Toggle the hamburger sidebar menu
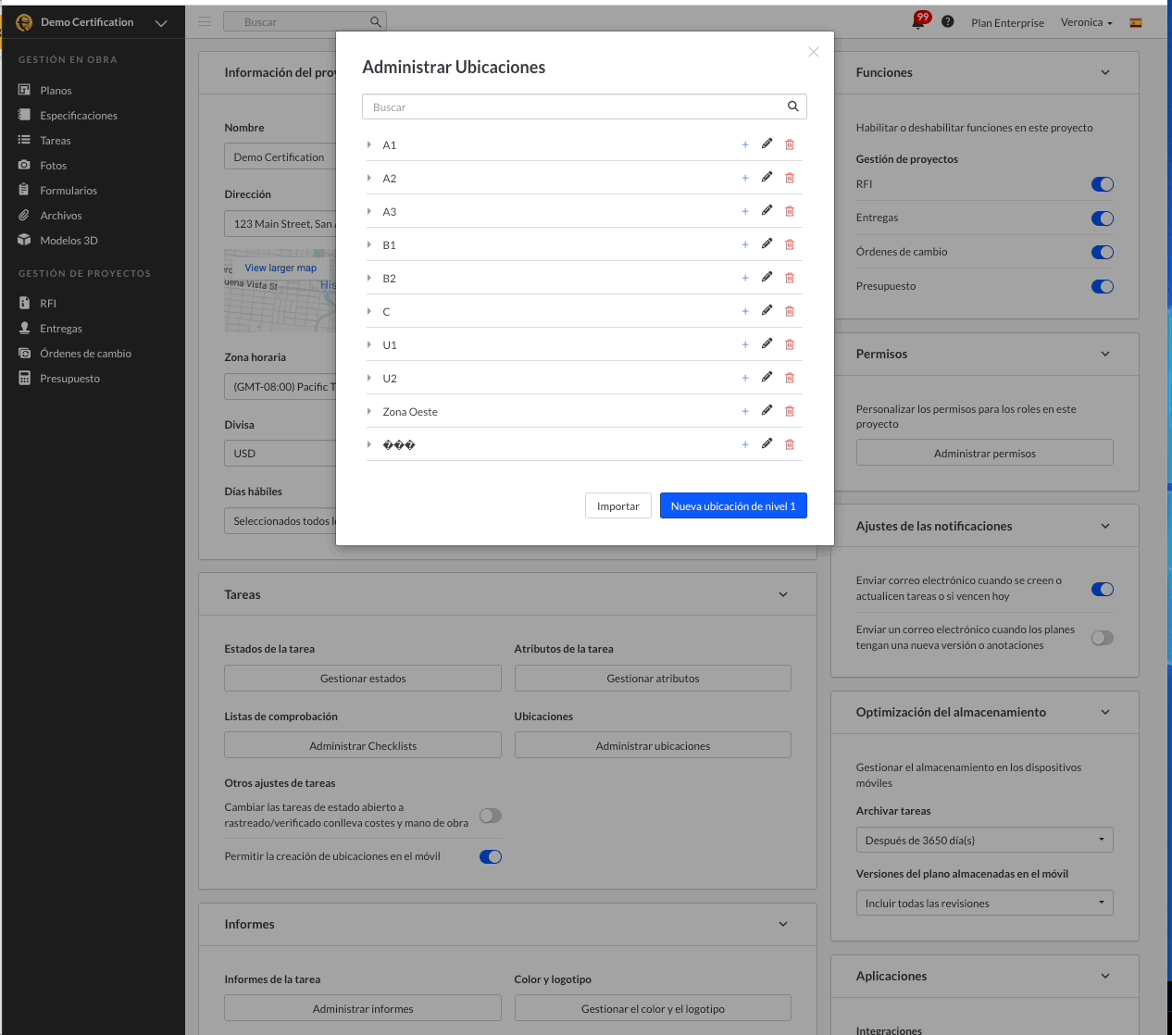This screenshot has height=1035, width=1172. point(205,21)
